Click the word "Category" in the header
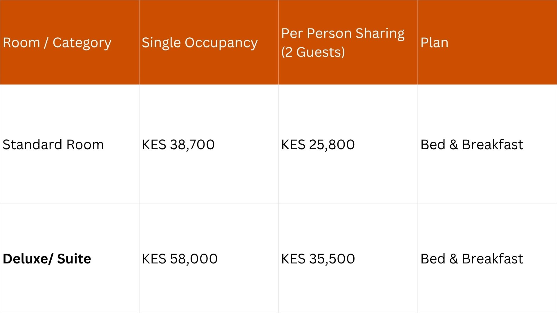557x313 pixels. [82, 43]
